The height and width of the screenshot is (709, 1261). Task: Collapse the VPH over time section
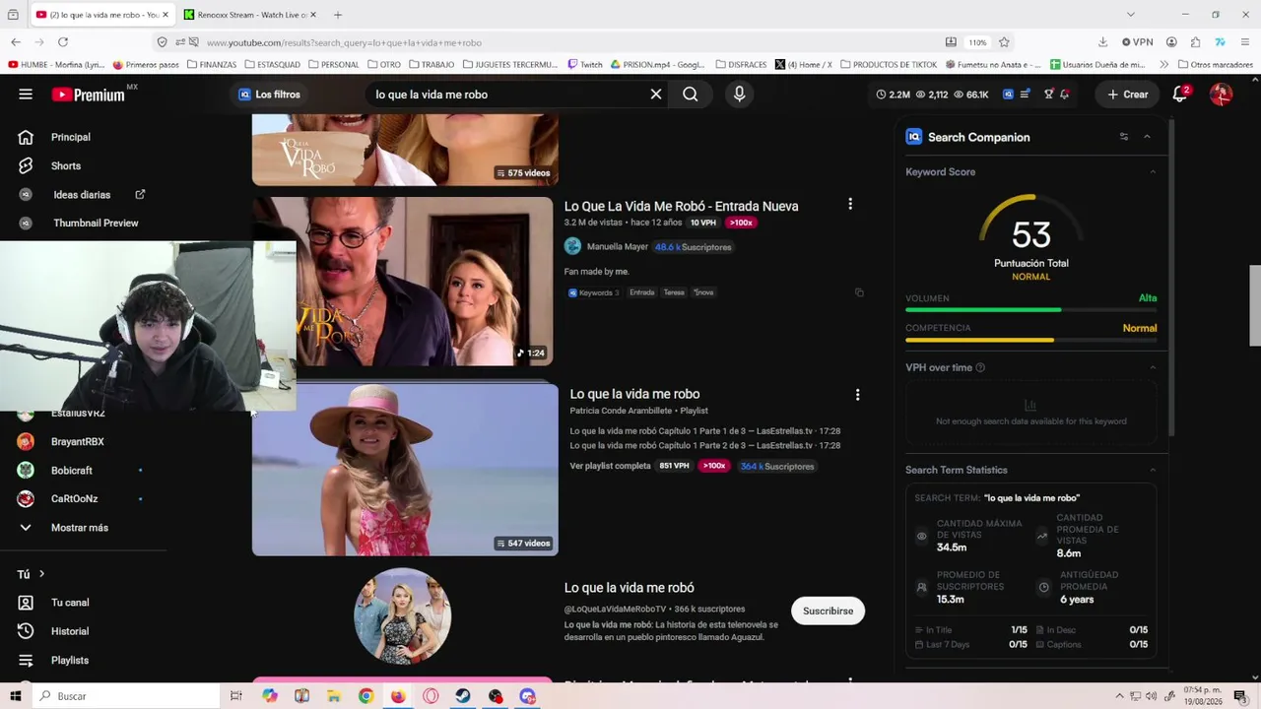point(1153,367)
